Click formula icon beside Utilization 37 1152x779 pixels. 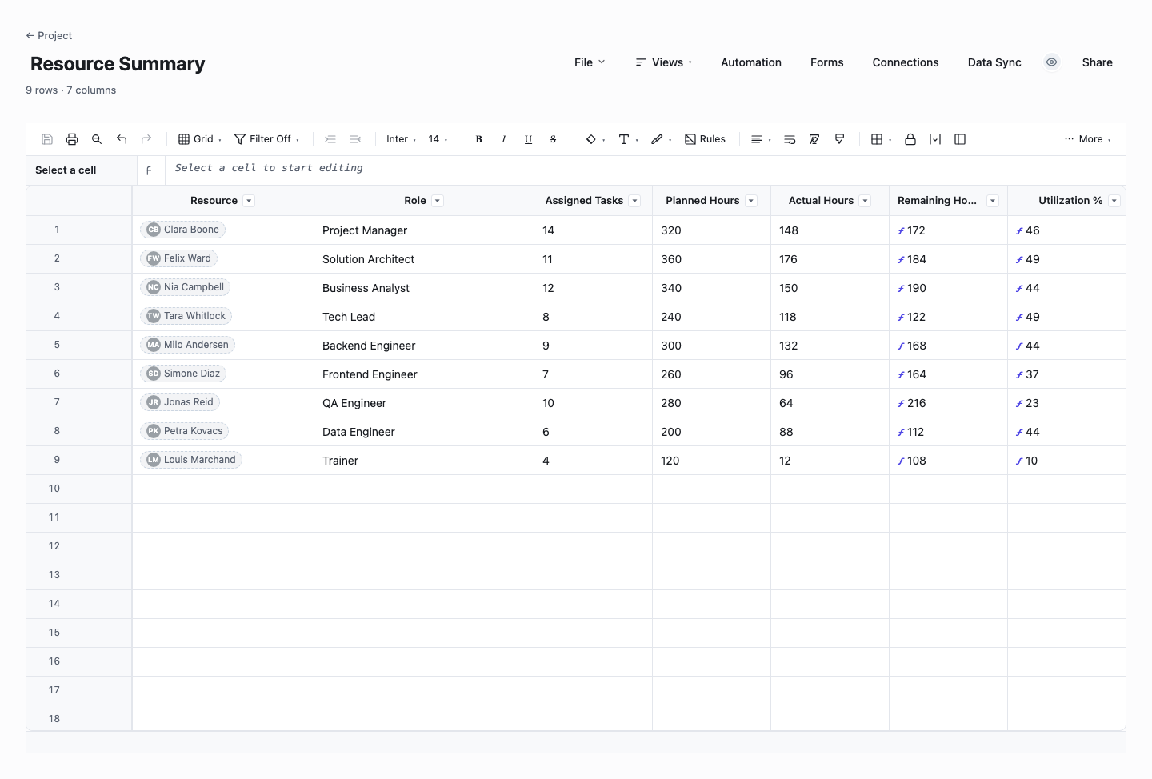click(1019, 375)
